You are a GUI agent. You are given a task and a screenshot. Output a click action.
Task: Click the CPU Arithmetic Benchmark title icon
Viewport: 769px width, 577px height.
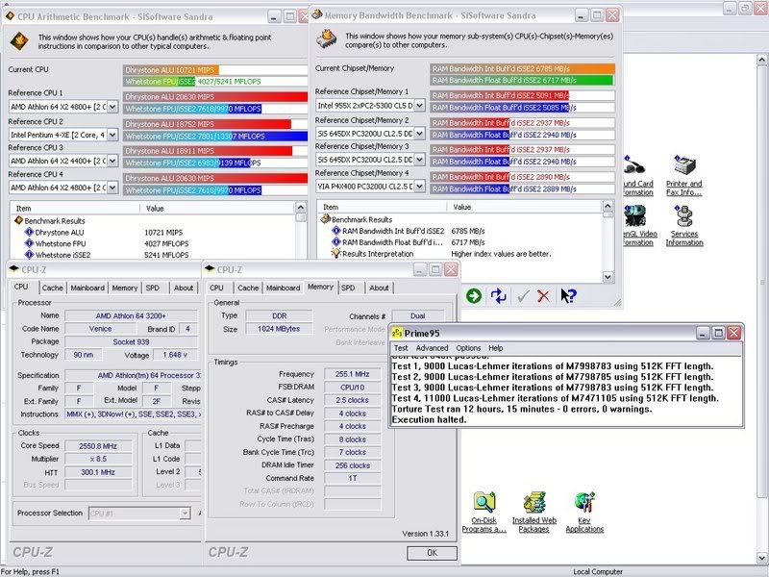pyautogui.click(x=10, y=16)
